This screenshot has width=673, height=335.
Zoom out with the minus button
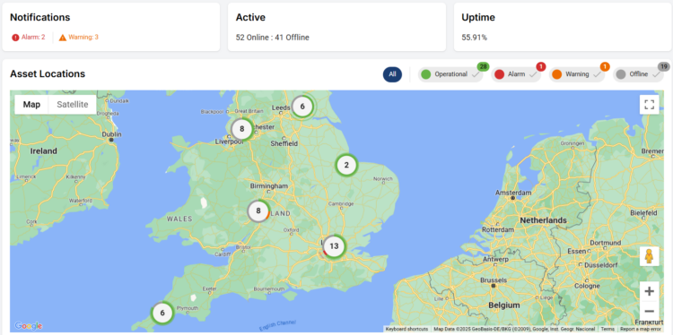[649, 312]
